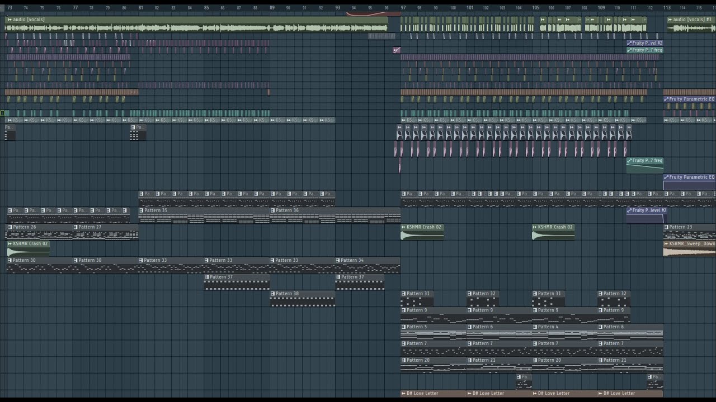This screenshot has height=402, width=716.
Task: Select Pattern 37 clip starting at bar 93
Action: click(360, 282)
